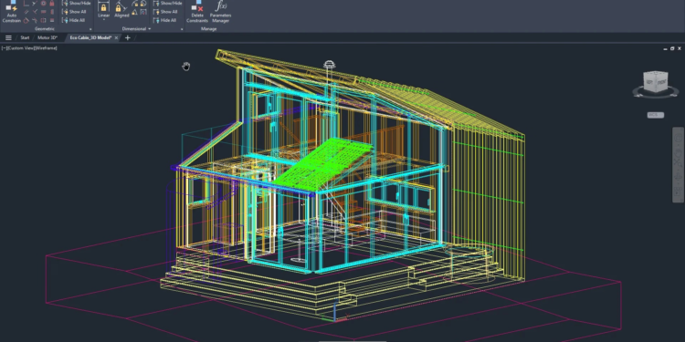This screenshot has width=685, height=342.
Task: Click the Manage panel title
Action: pos(209,29)
